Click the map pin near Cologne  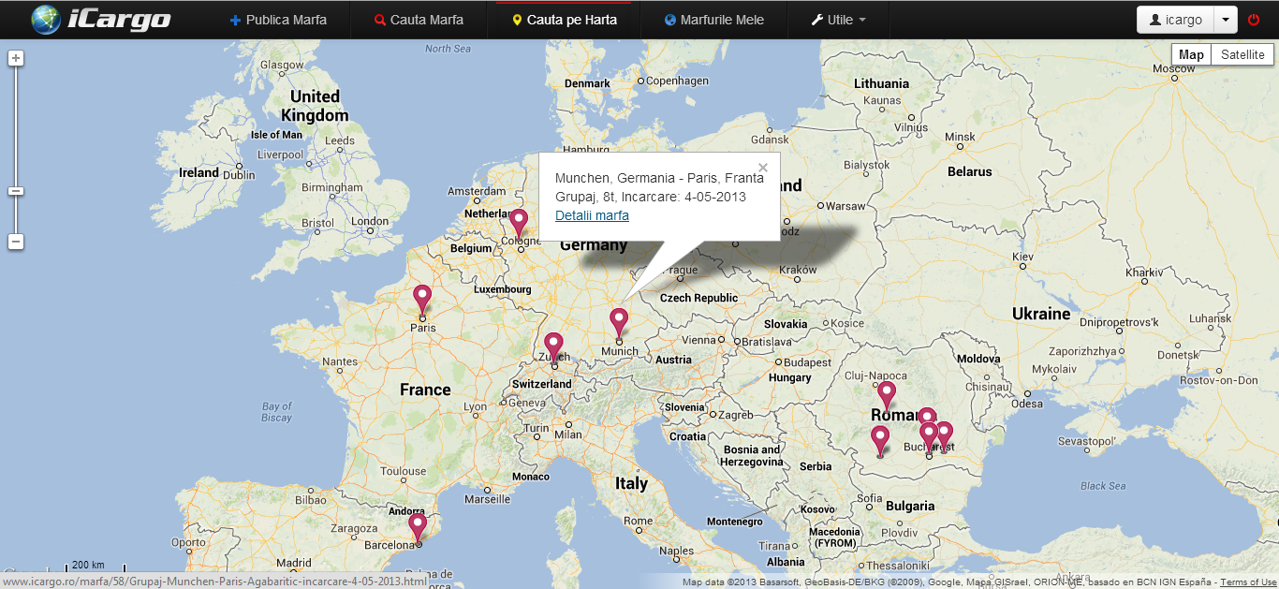pos(519,223)
